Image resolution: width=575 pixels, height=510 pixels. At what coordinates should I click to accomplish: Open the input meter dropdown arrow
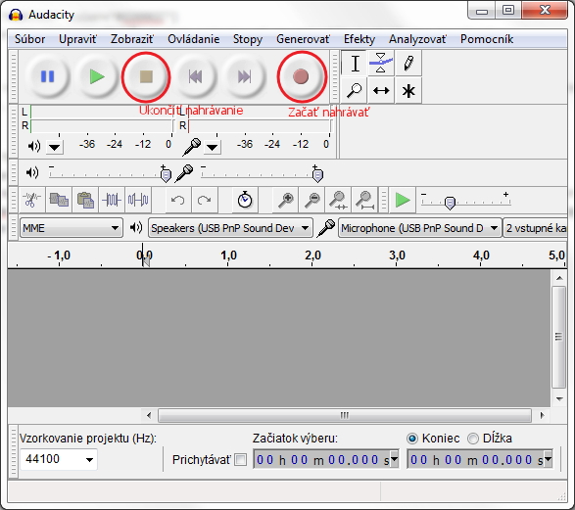pyautogui.click(x=212, y=148)
